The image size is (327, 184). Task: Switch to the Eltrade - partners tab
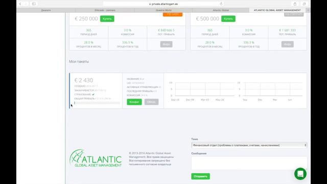105,10
